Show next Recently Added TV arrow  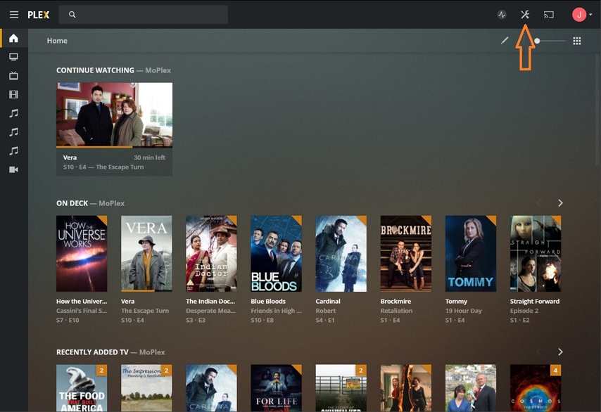pyautogui.click(x=560, y=352)
